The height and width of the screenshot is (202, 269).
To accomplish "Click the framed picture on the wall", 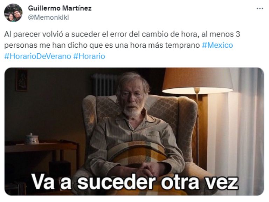I will tap(22, 80).
